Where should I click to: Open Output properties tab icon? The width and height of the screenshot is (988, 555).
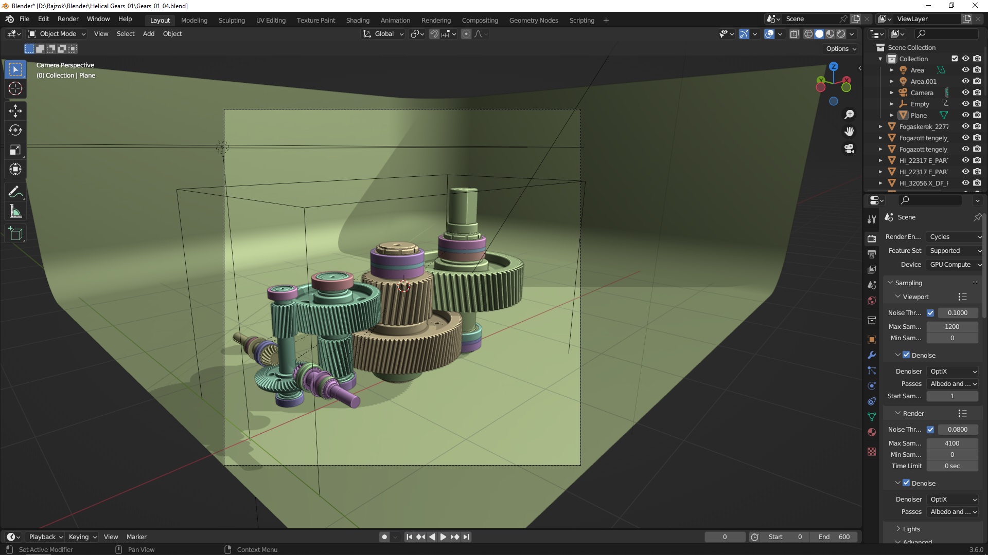872,254
